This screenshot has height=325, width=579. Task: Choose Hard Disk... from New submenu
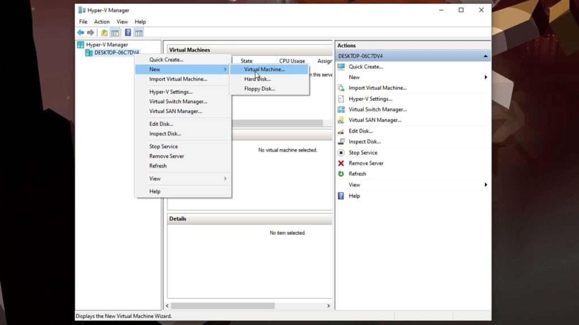[269, 79]
